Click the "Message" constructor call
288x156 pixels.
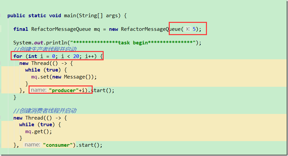tap(74, 77)
